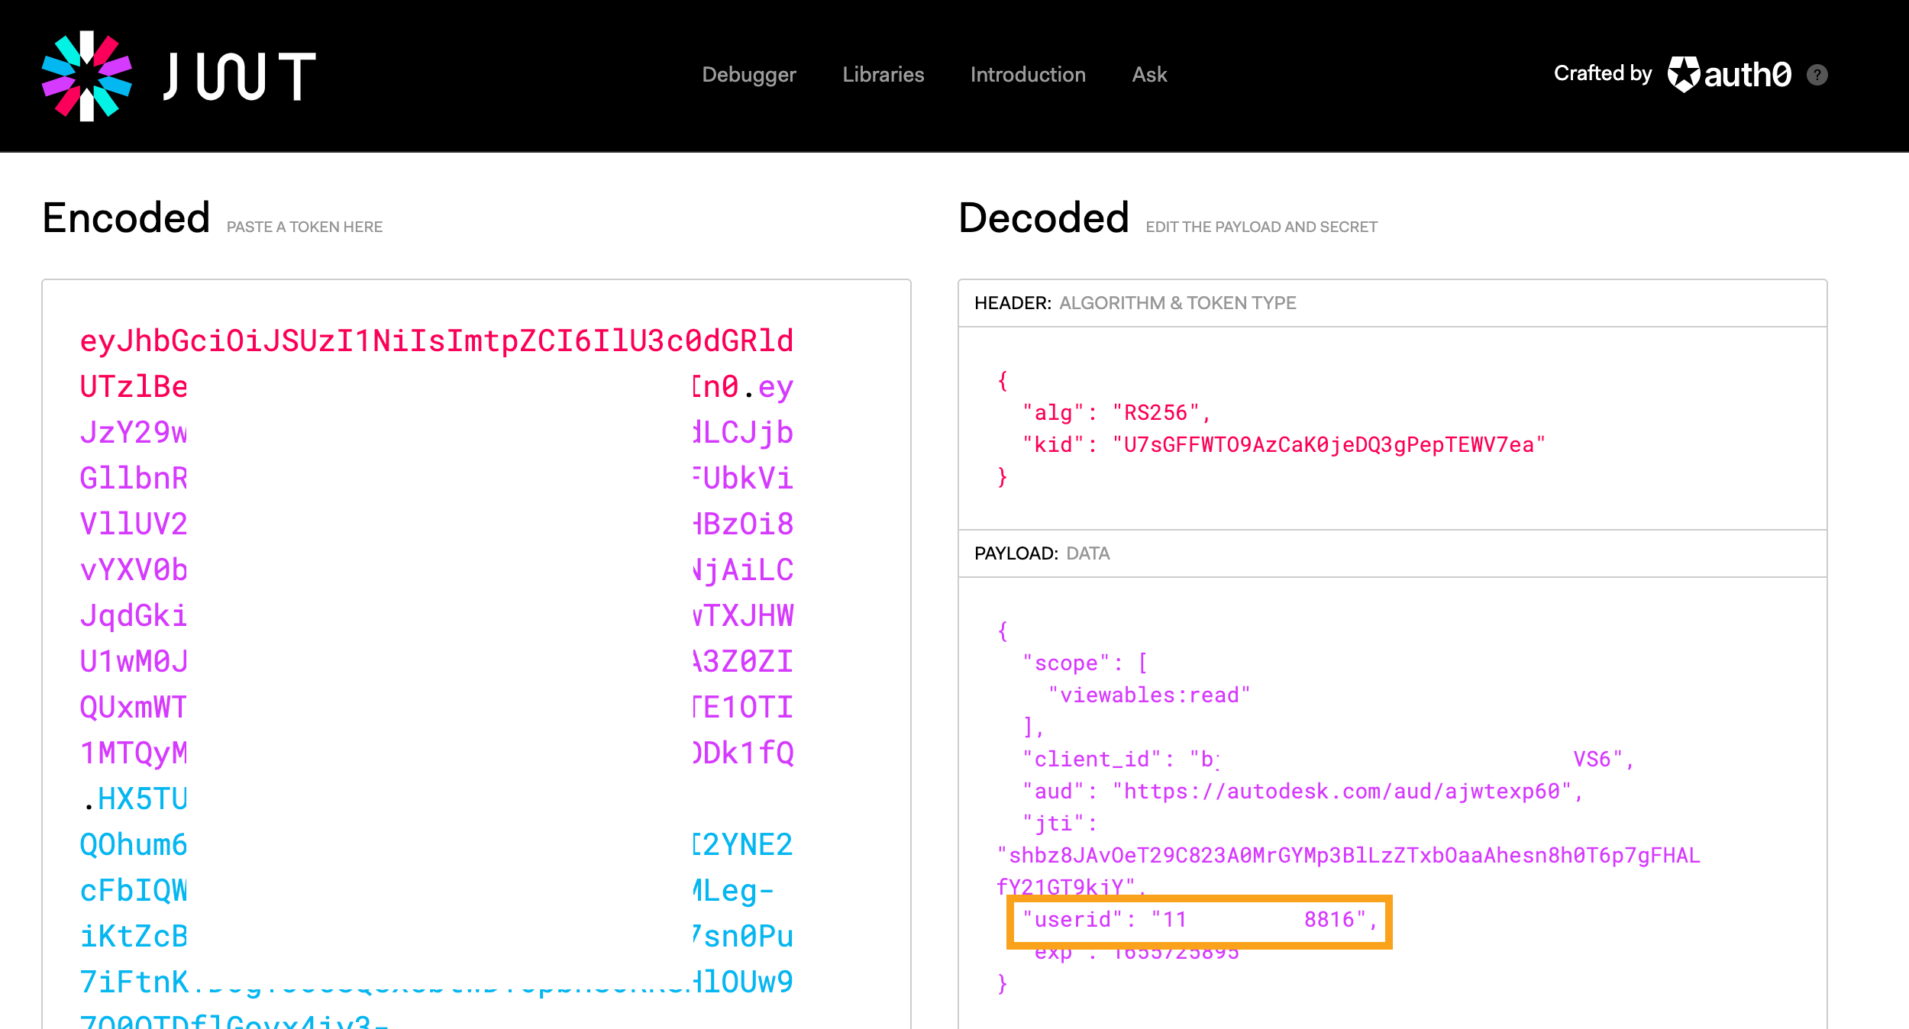Go to the Introduction page

1027,75
